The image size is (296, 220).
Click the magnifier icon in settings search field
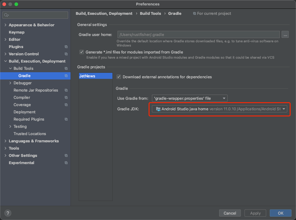pyautogui.click(x=7, y=15)
